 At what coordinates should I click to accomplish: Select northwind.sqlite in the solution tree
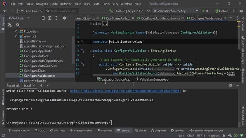pyautogui.click(x=35, y=80)
